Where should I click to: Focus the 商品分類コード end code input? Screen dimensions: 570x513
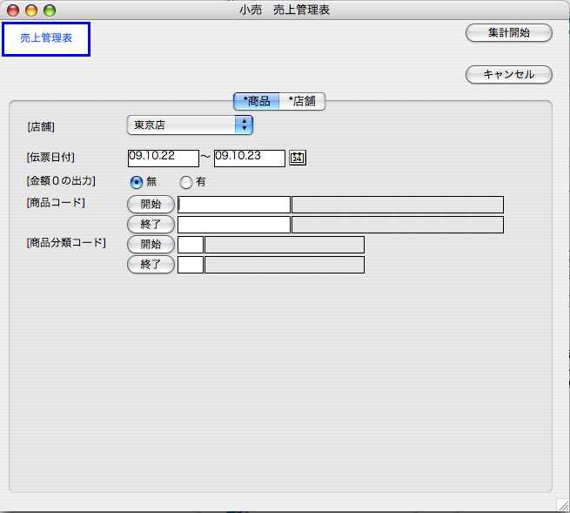pyautogui.click(x=190, y=265)
